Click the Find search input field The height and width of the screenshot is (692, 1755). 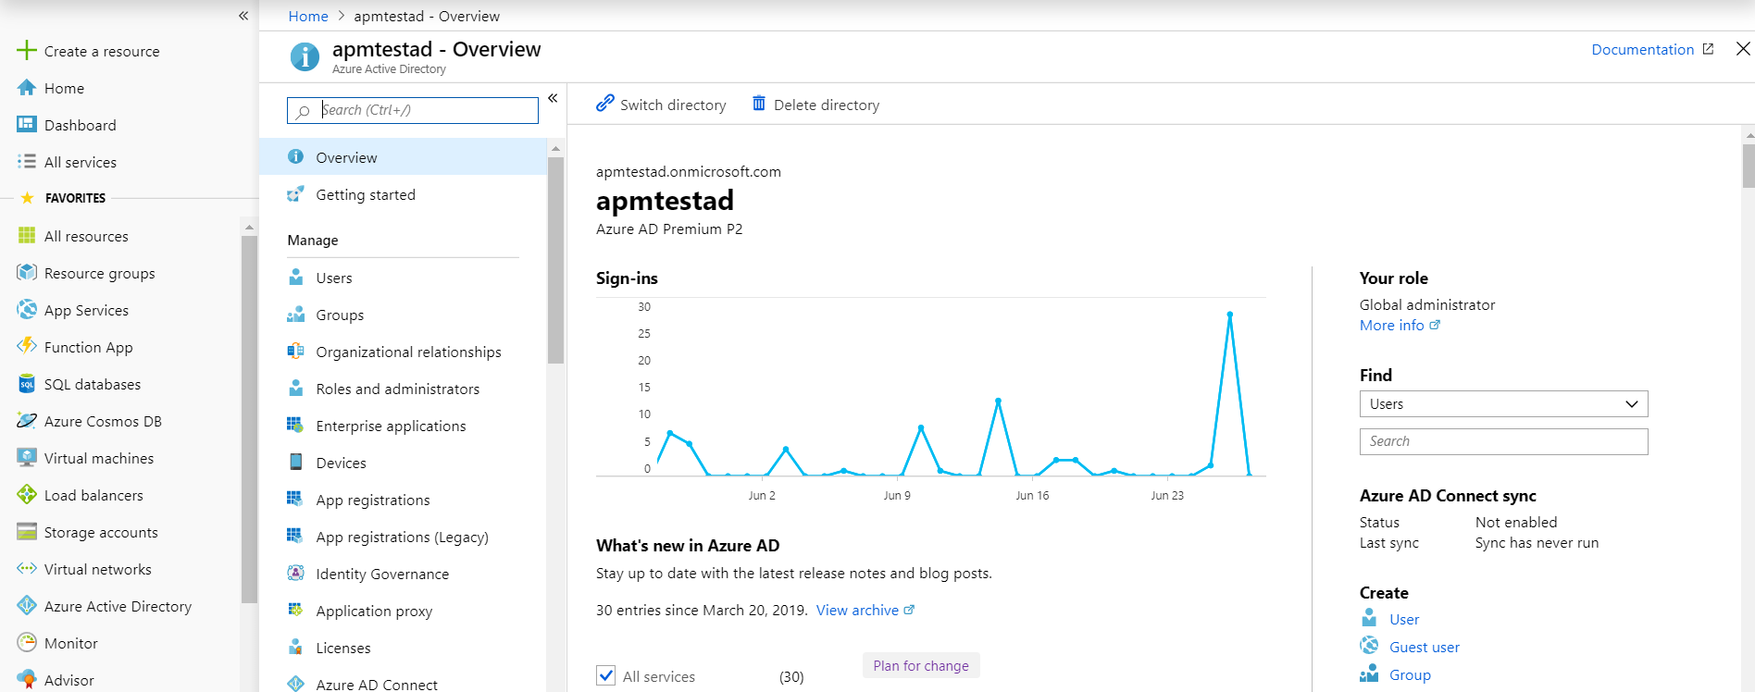(1503, 441)
